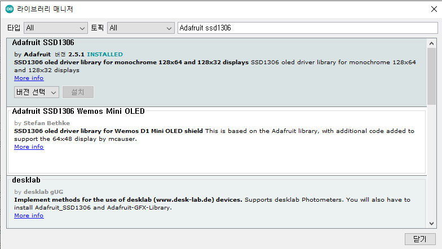The image size is (442, 249).
Task: Click Wemos D1 Mini OLED shield description
Action: click(x=108, y=131)
